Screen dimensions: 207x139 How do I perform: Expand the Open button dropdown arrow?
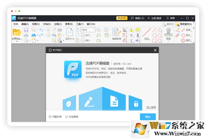pyautogui.click(x=17, y=41)
